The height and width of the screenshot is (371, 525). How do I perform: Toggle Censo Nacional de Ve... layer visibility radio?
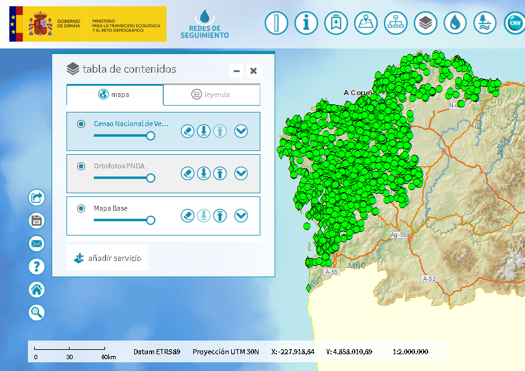(81, 124)
